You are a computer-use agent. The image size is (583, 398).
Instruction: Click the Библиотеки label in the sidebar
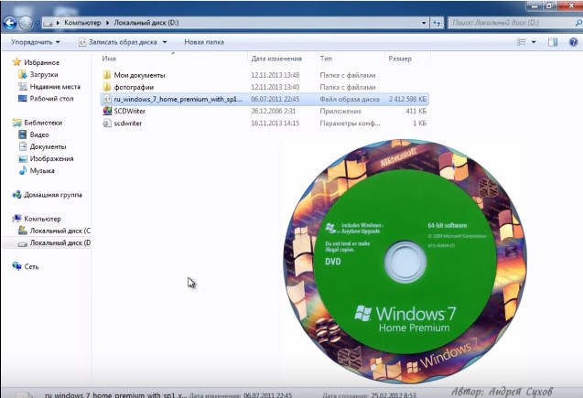click(43, 123)
